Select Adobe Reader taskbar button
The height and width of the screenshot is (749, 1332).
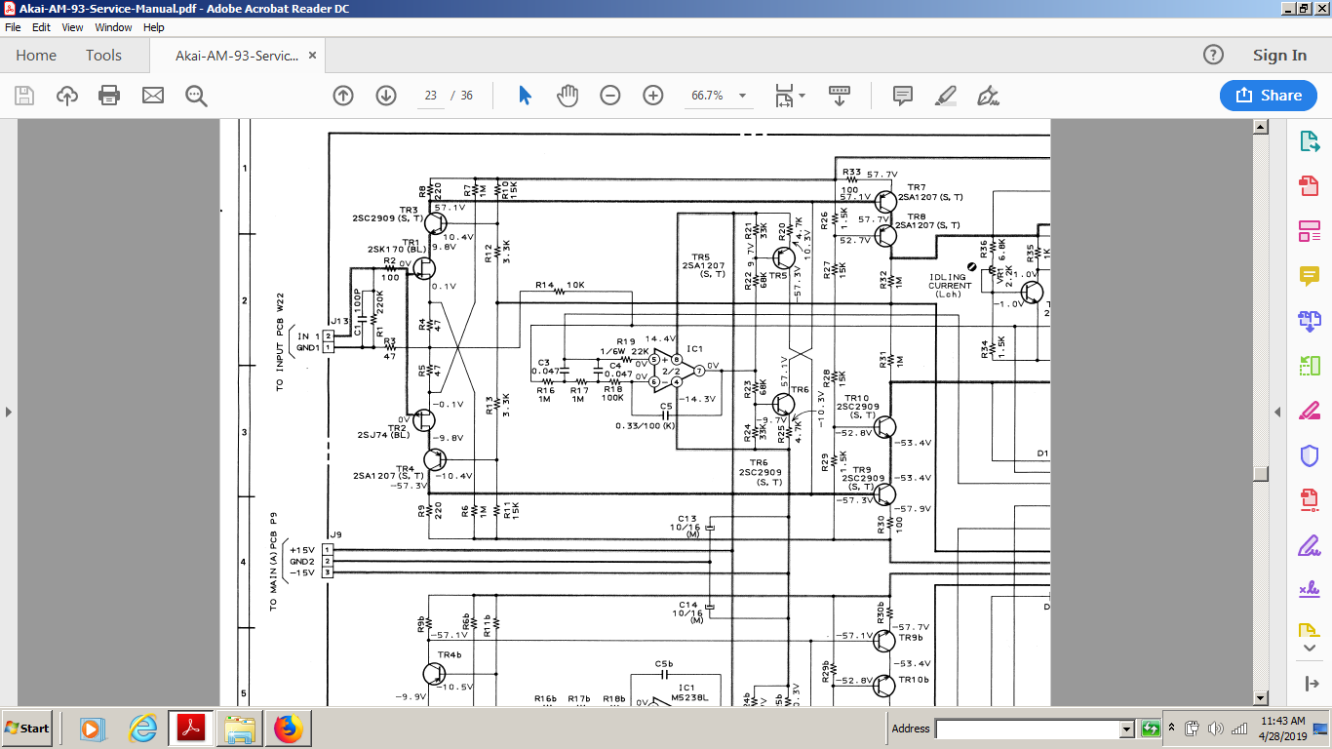pos(190,729)
